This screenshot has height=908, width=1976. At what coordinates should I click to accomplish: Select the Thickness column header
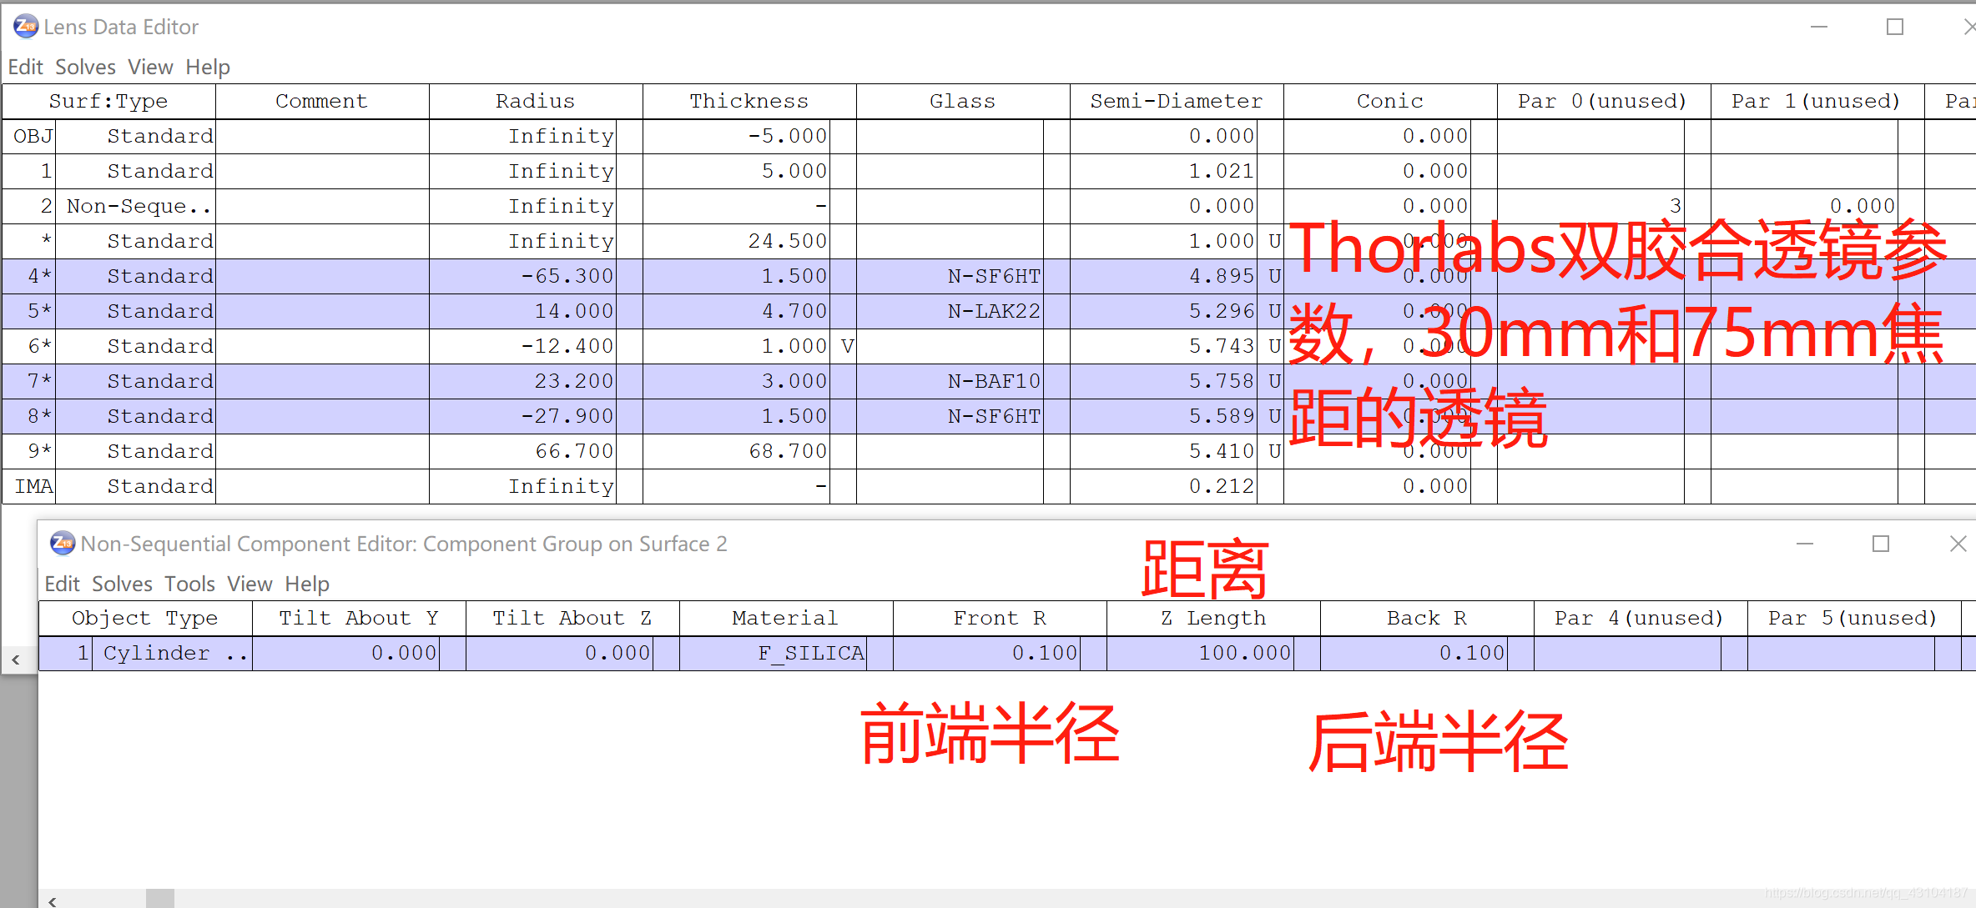click(749, 101)
